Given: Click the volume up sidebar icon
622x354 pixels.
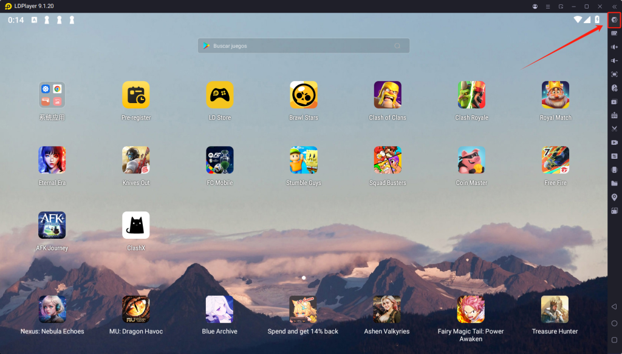Looking at the screenshot, I should point(614,47).
